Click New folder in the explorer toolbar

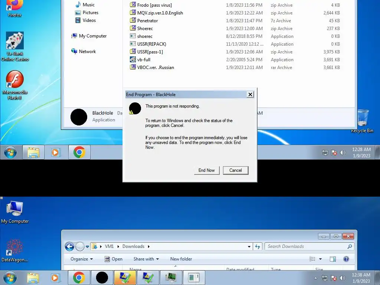181,259
